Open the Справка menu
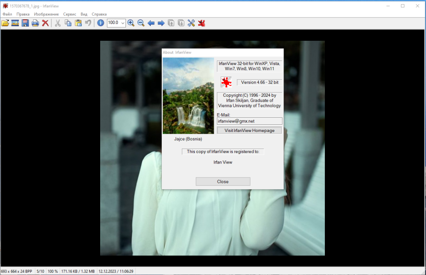This screenshot has width=426, height=275. 99,14
